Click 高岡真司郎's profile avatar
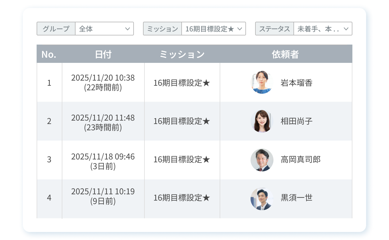This screenshot has width=389, height=240. click(262, 160)
